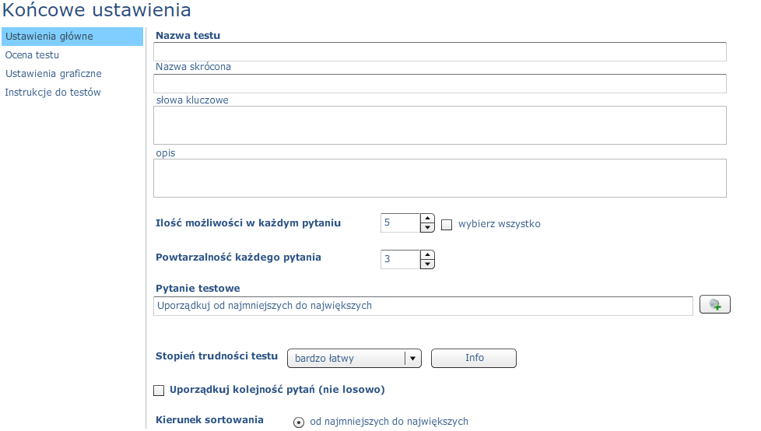Select 'od najmniejszych do największych' radio button
Screen dimensions: 761x431
coord(299,422)
